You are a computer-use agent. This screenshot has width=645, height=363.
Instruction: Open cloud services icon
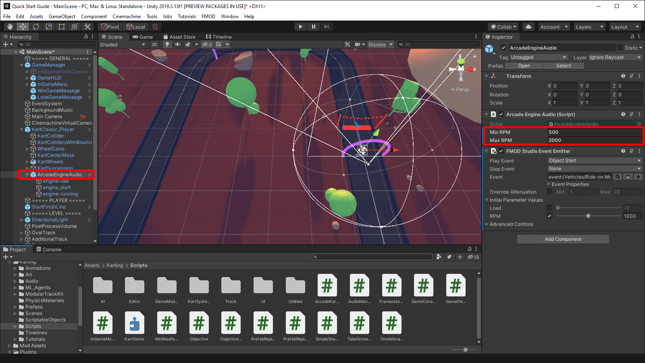coord(528,27)
